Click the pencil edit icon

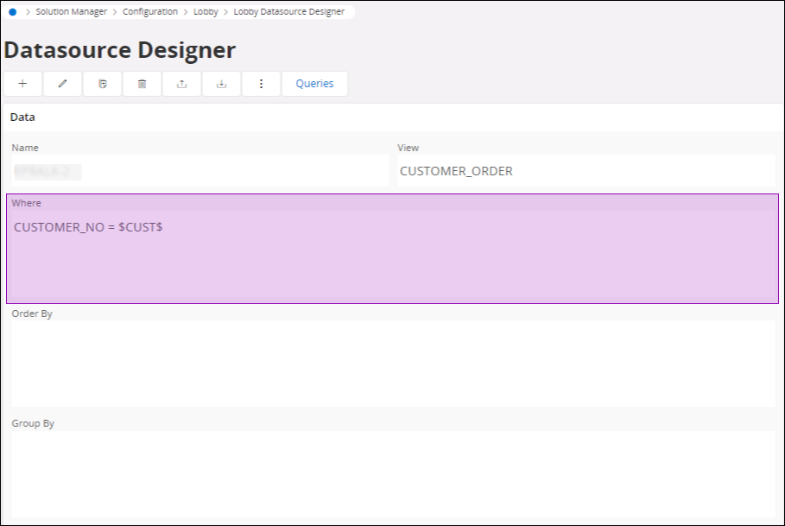pos(62,84)
